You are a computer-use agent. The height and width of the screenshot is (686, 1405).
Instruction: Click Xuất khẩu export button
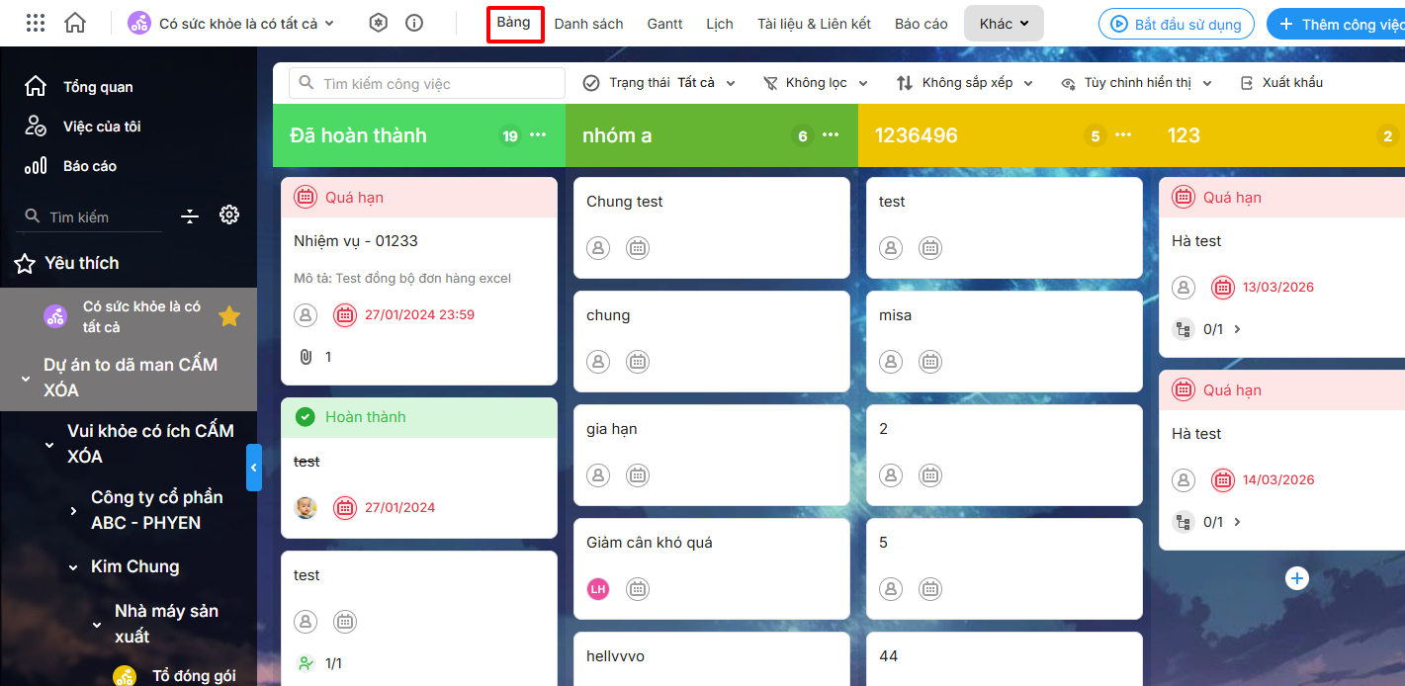click(1281, 83)
